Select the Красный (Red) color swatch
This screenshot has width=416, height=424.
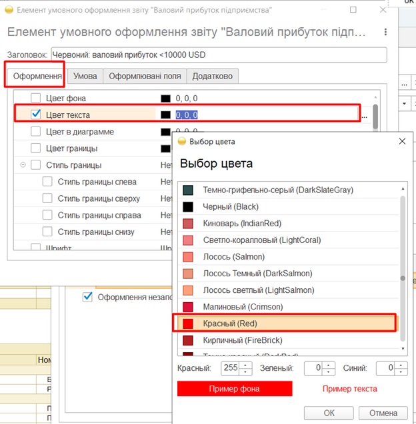pyautogui.click(x=189, y=323)
